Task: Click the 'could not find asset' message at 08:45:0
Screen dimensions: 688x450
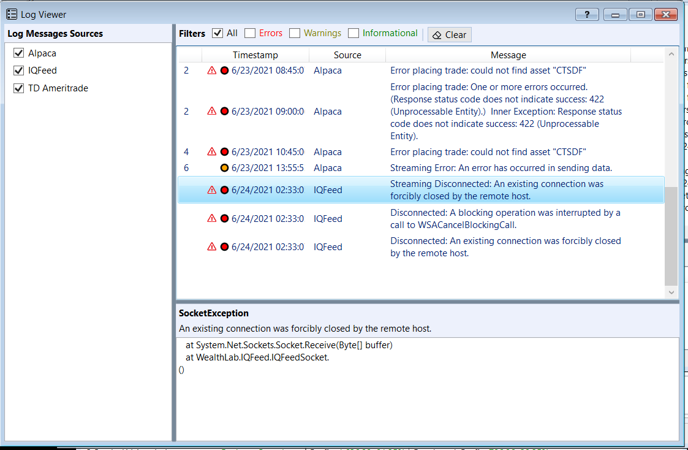Action: pyautogui.click(x=488, y=71)
